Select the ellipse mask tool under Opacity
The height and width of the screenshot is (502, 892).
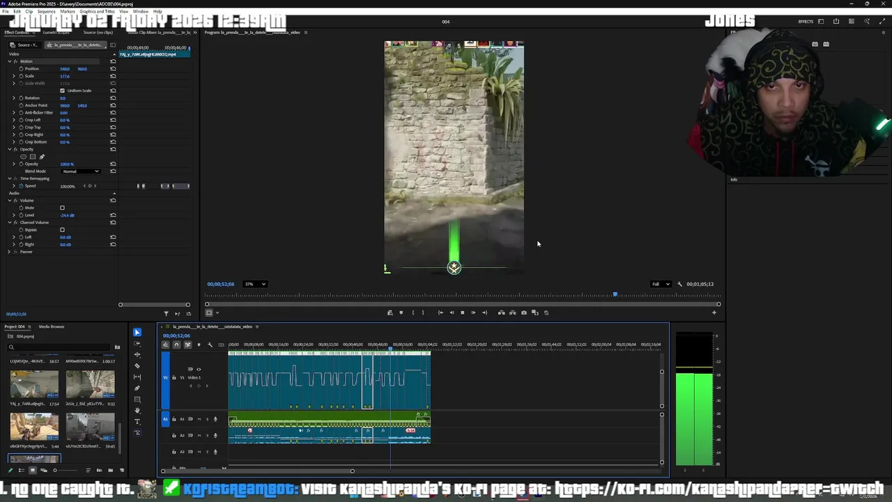[23, 157]
